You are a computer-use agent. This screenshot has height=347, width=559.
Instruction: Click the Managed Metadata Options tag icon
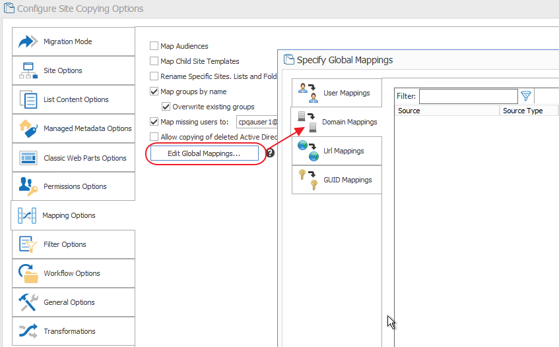[28, 128]
